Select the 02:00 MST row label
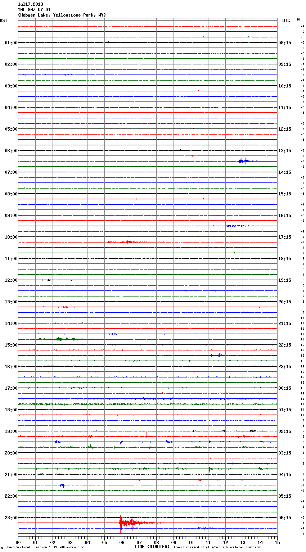Image resolution: width=306 pixels, height=552 pixels. [x=11, y=64]
